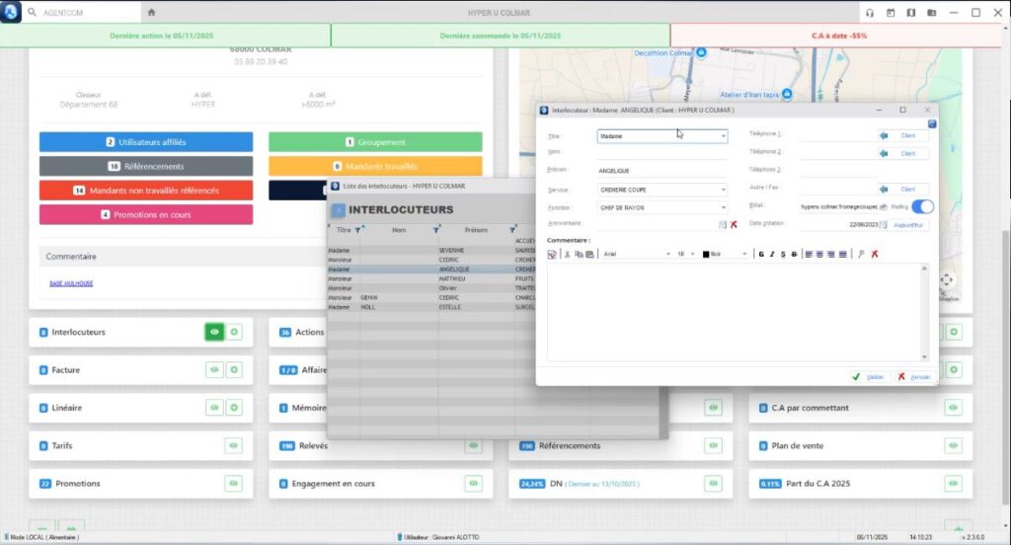
Task: Click the find magnifier icon in comment toolbar
Action: point(861,254)
